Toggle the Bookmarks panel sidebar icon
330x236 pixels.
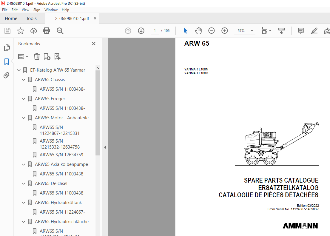pos(7,62)
